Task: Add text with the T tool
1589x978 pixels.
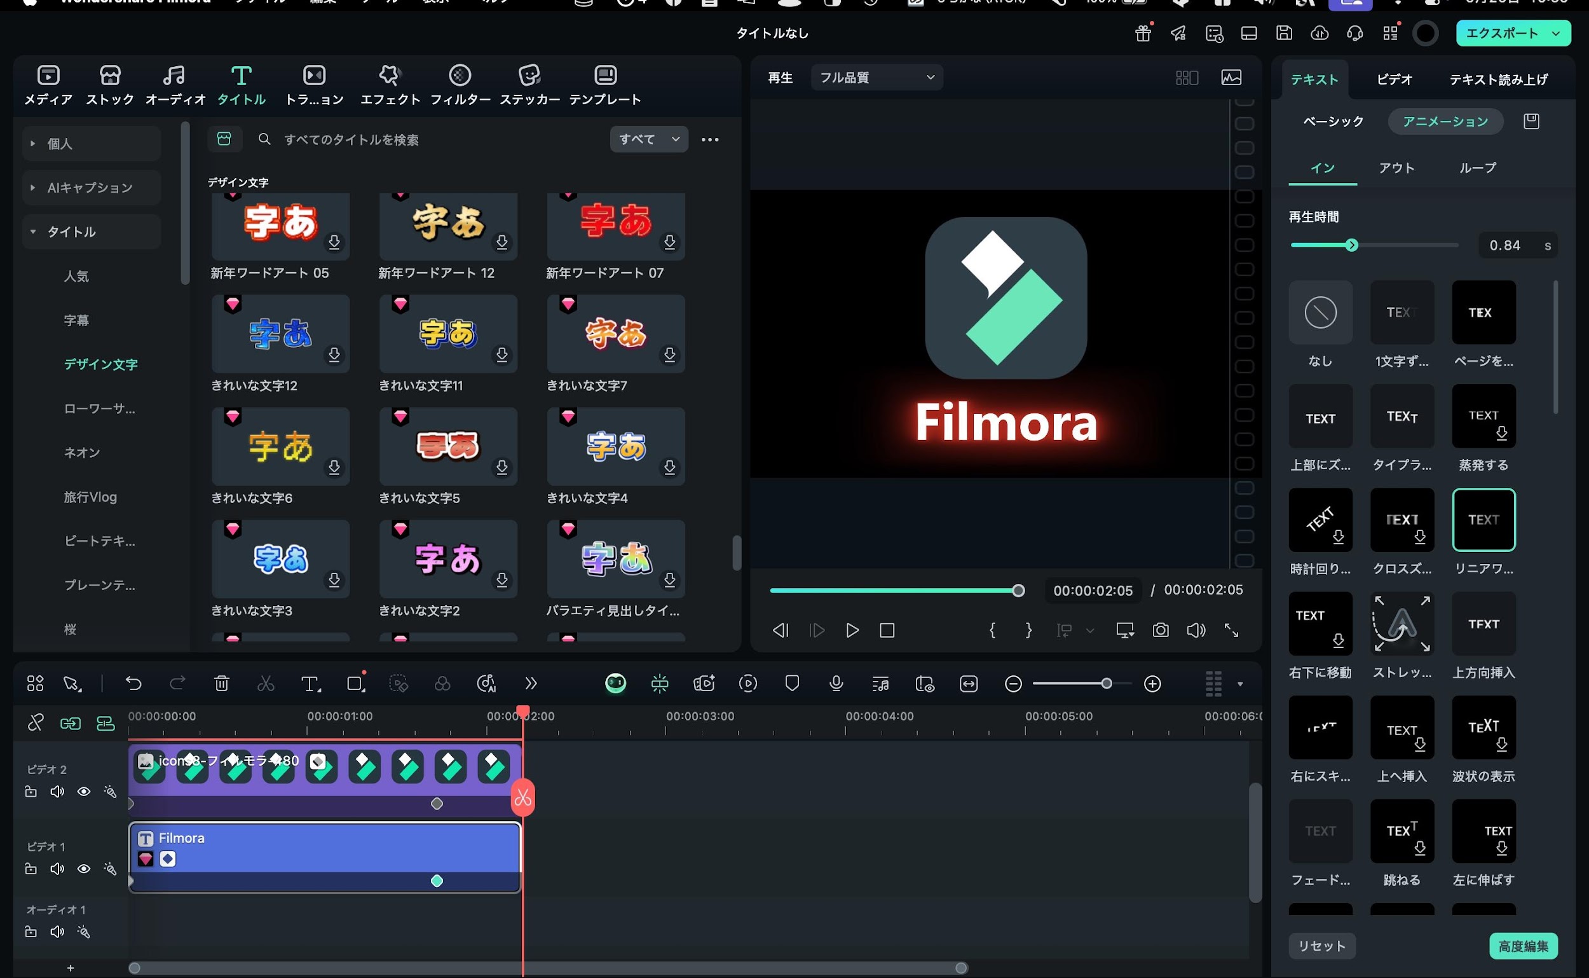Action: 310,684
